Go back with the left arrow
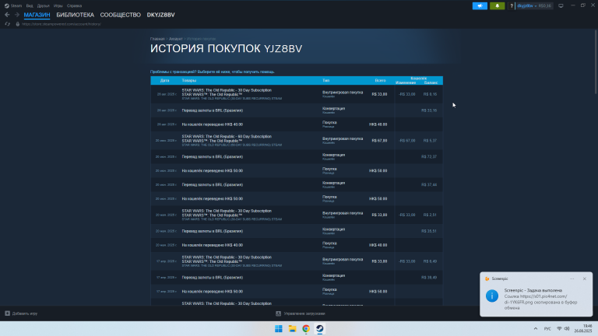The image size is (598, 336). [7, 15]
